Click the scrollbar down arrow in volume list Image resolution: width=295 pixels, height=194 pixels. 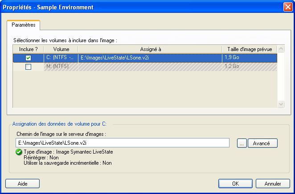click(281, 104)
